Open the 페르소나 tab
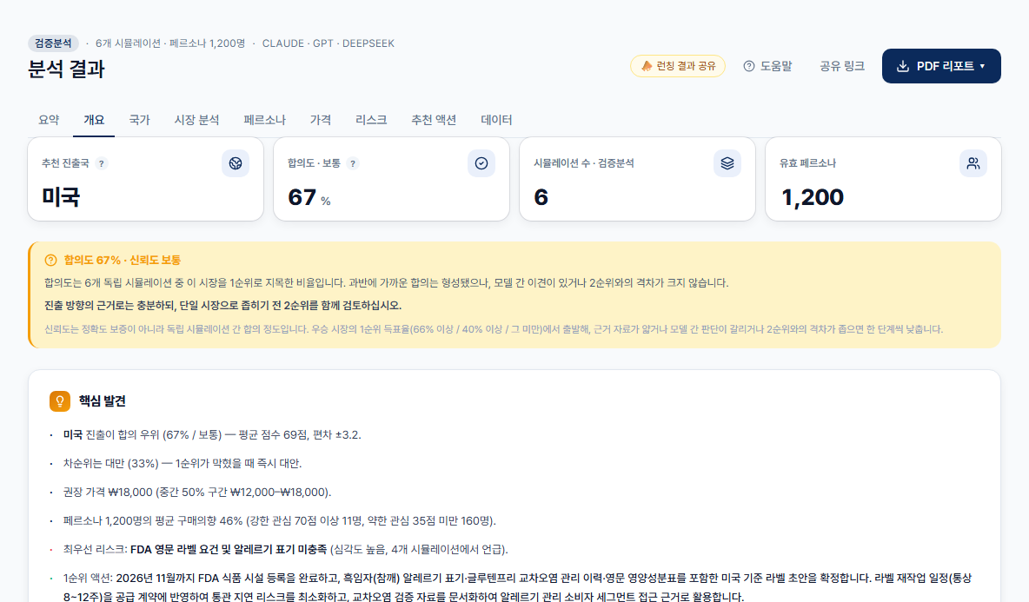The height and width of the screenshot is (602, 1029). [x=264, y=120]
